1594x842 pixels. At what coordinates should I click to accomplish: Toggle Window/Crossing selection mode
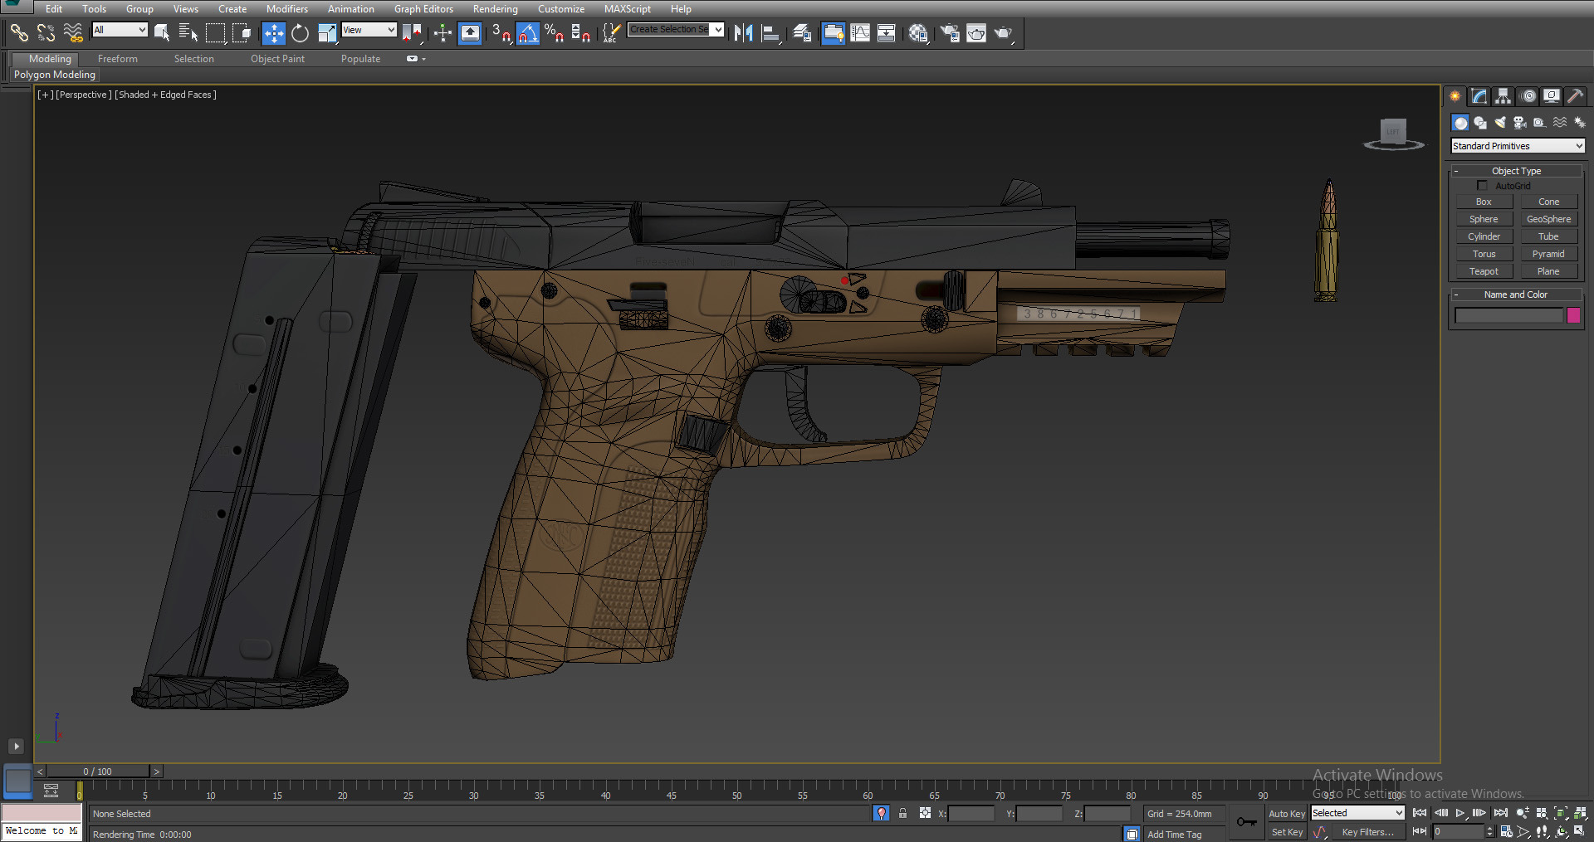coord(242,33)
